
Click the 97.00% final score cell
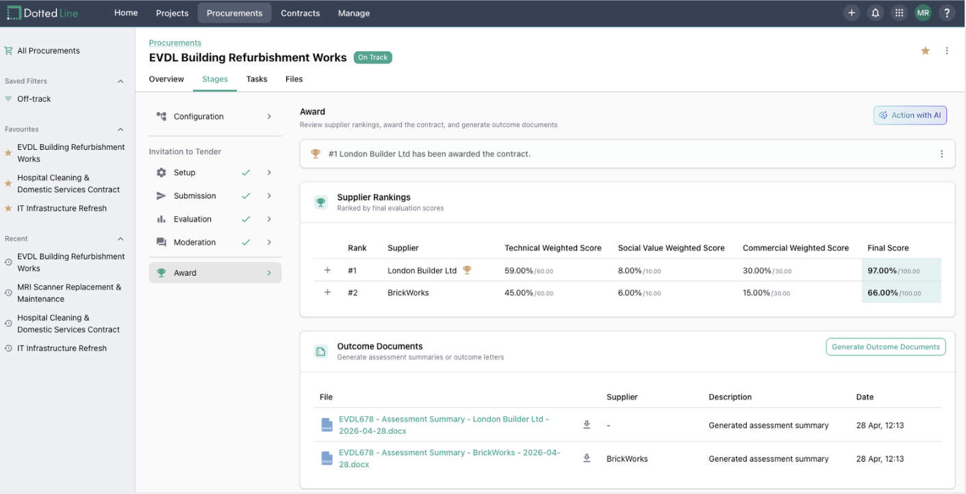point(901,270)
